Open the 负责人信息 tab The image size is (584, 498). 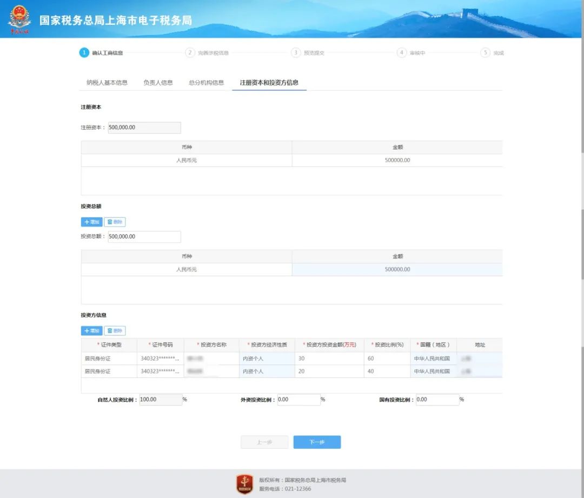coord(158,83)
